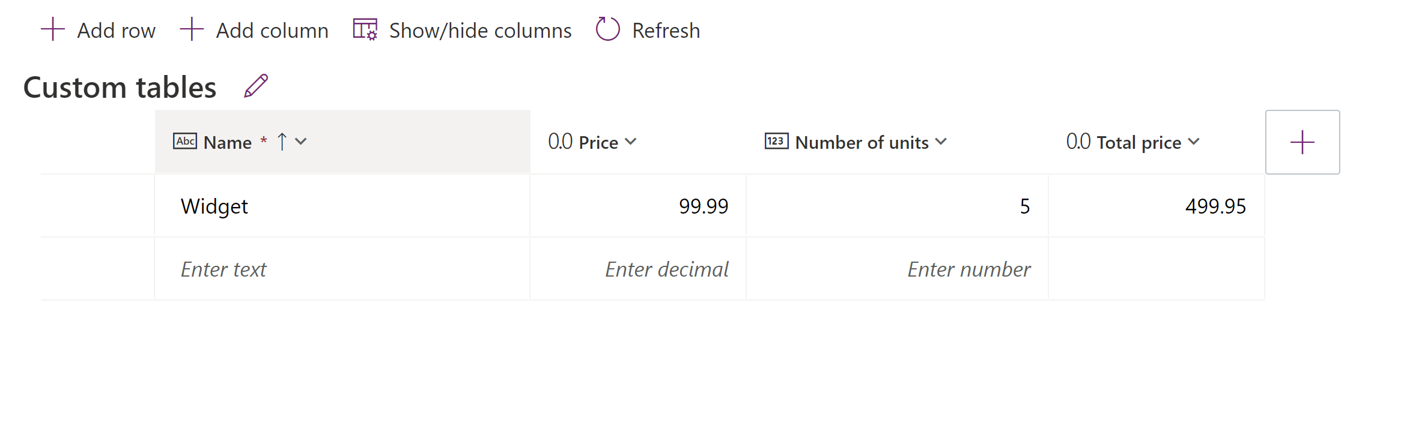Click the Abc text type icon on Name column
Viewport: 1410px width, 441px height.
pos(184,141)
